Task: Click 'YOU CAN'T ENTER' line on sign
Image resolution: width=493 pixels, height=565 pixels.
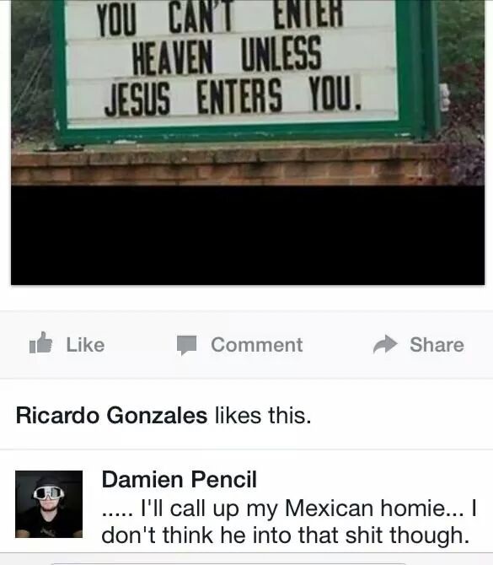Action: (x=220, y=18)
